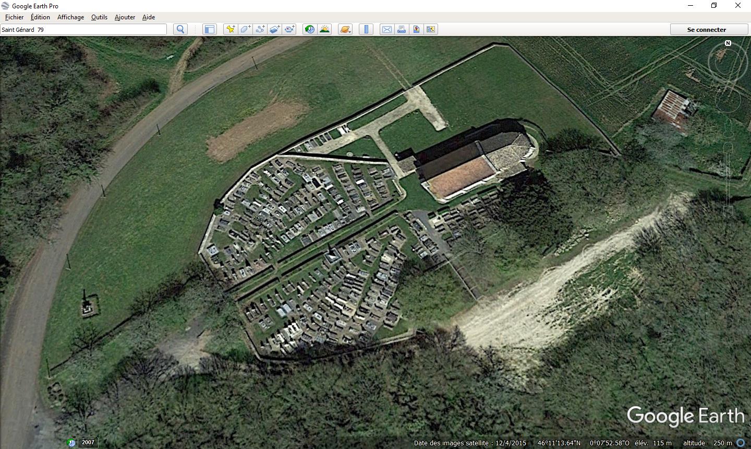Image resolution: width=751 pixels, height=449 pixels.
Task: Click the N north-up compass marker
Action: tap(728, 43)
